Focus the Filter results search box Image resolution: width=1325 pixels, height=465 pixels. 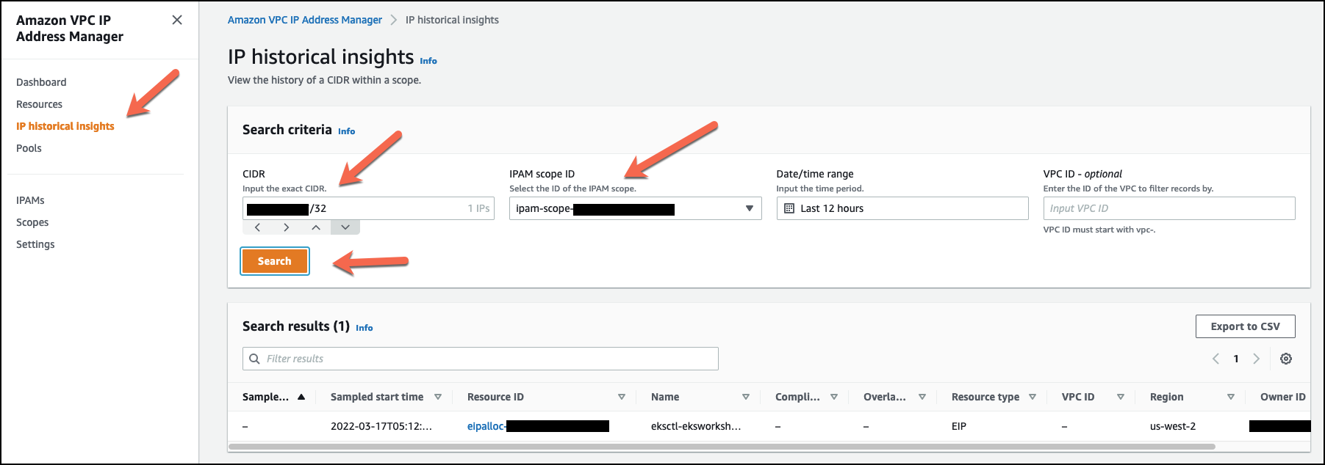pos(481,359)
